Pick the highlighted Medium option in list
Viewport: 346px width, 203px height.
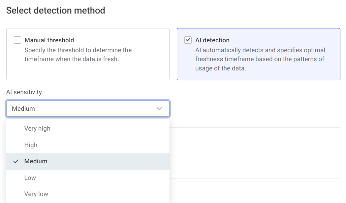coord(36,161)
